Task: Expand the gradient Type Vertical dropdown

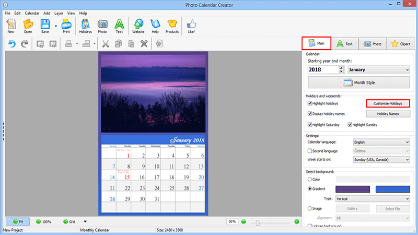Action: (371, 198)
